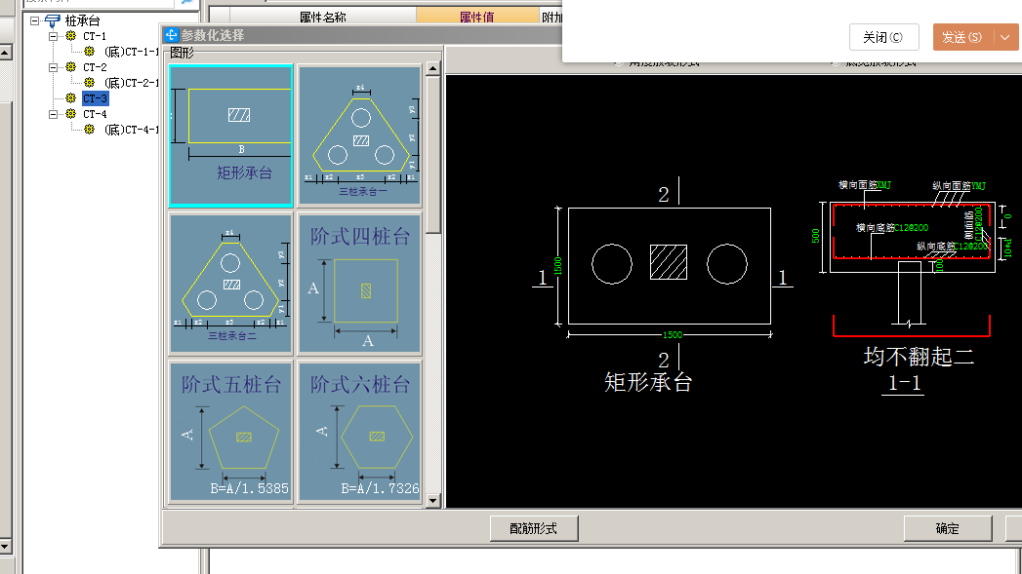This screenshot has height=574, width=1022.
Task: Click the 参数化选择 dialog title icon
Action: point(172,35)
